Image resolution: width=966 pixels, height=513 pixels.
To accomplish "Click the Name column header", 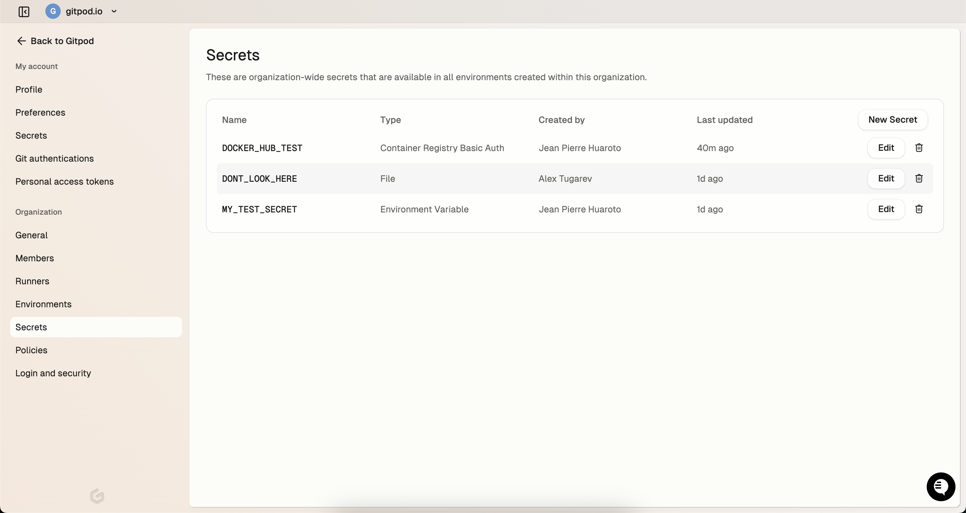I will coord(234,120).
